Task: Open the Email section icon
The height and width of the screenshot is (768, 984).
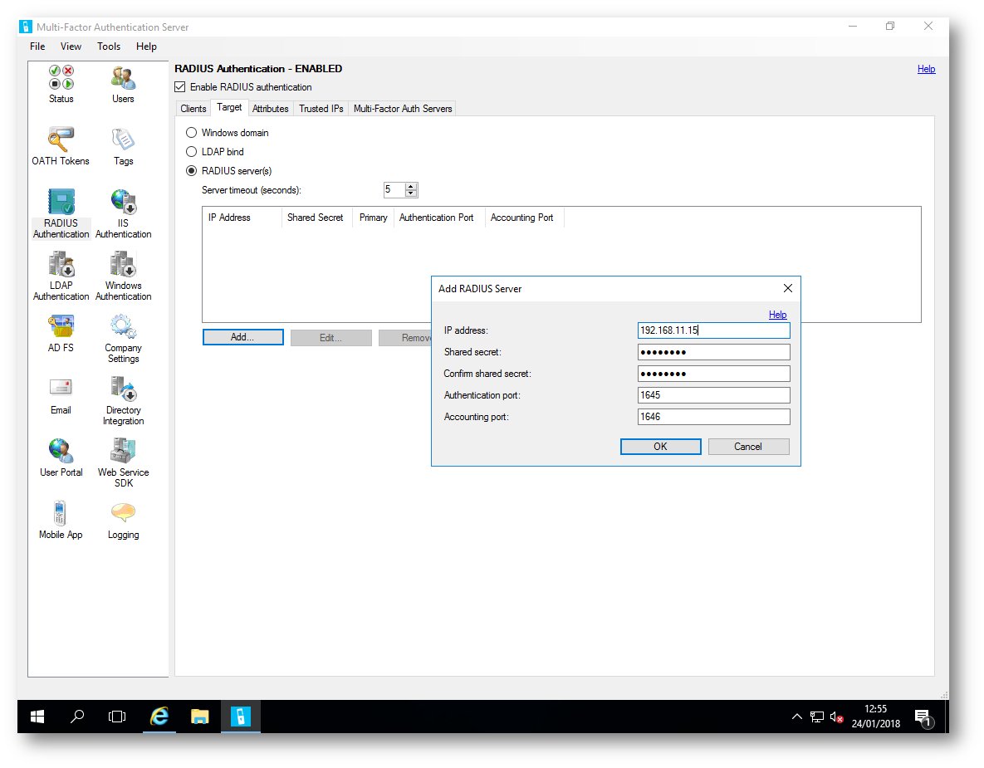Action: (x=61, y=395)
